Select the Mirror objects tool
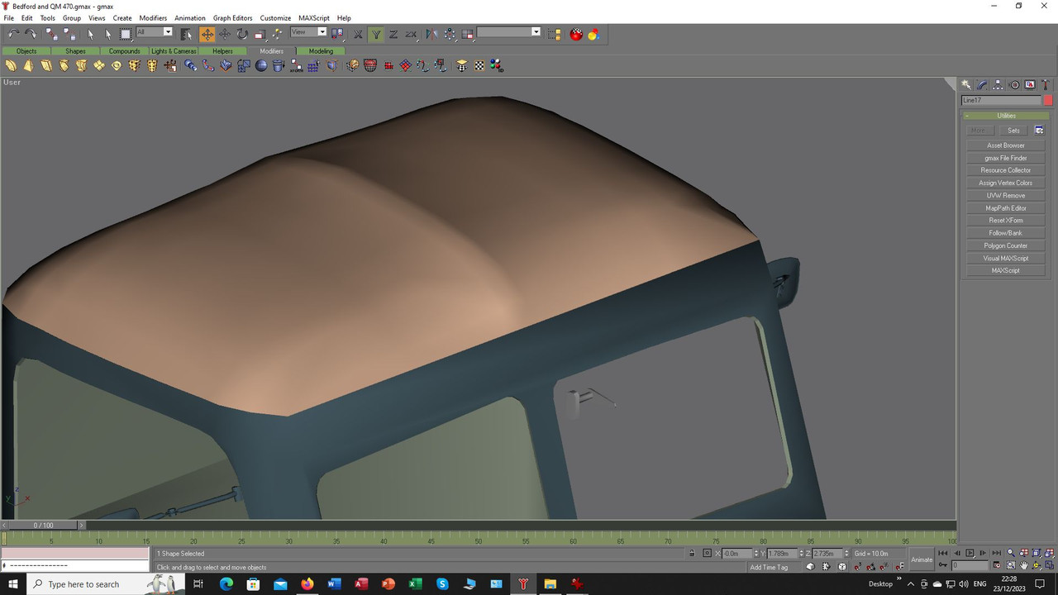The height and width of the screenshot is (595, 1058). tap(431, 34)
